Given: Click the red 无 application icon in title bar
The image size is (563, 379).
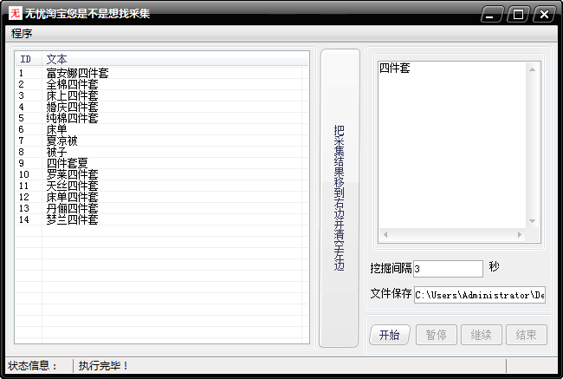Looking at the screenshot, I should [15, 13].
